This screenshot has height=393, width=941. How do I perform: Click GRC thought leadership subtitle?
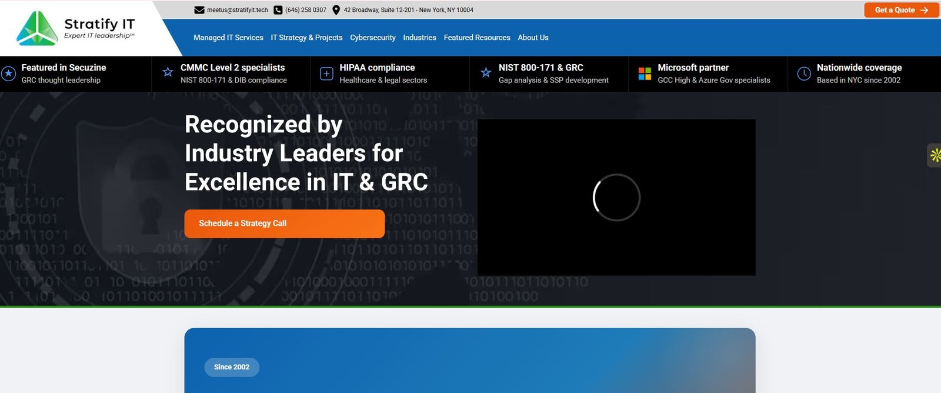tap(61, 80)
